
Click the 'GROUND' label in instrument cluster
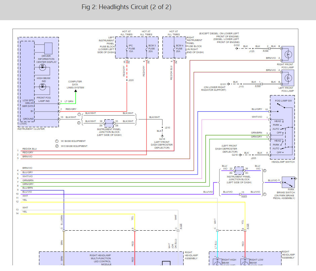pos(28,119)
